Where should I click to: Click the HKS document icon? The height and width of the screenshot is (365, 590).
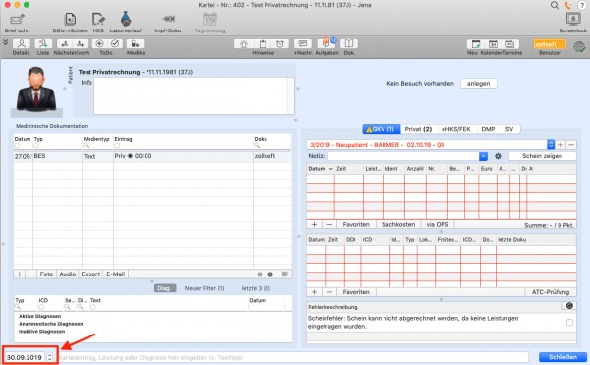(x=98, y=19)
